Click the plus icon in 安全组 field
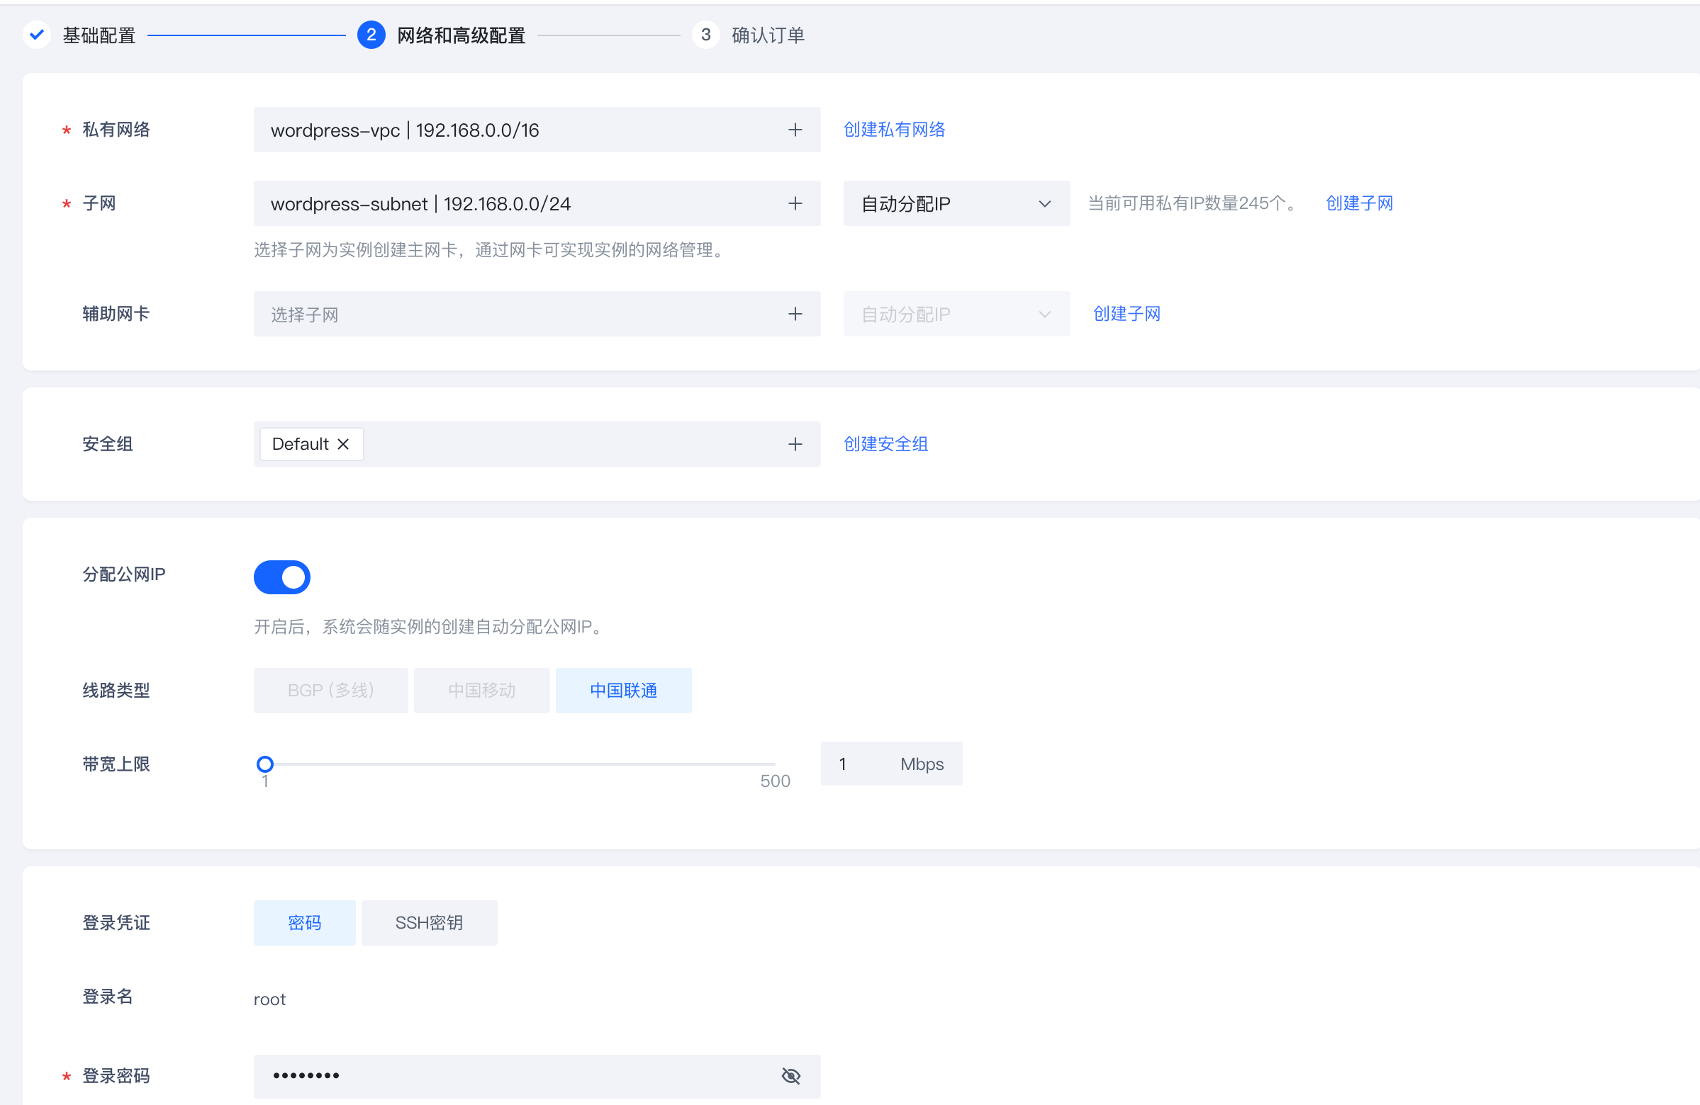Image resolution: width=1700 pixels, height=1105 pixels. 794,444
